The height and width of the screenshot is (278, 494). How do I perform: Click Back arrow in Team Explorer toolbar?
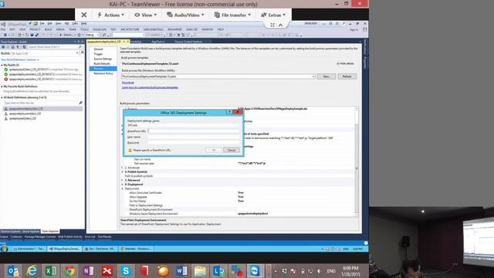coord(3,47)
